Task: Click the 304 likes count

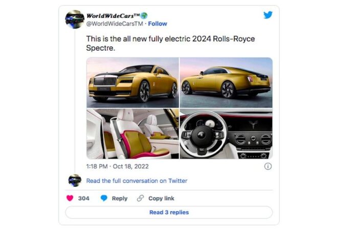Action: coord(84,198)
